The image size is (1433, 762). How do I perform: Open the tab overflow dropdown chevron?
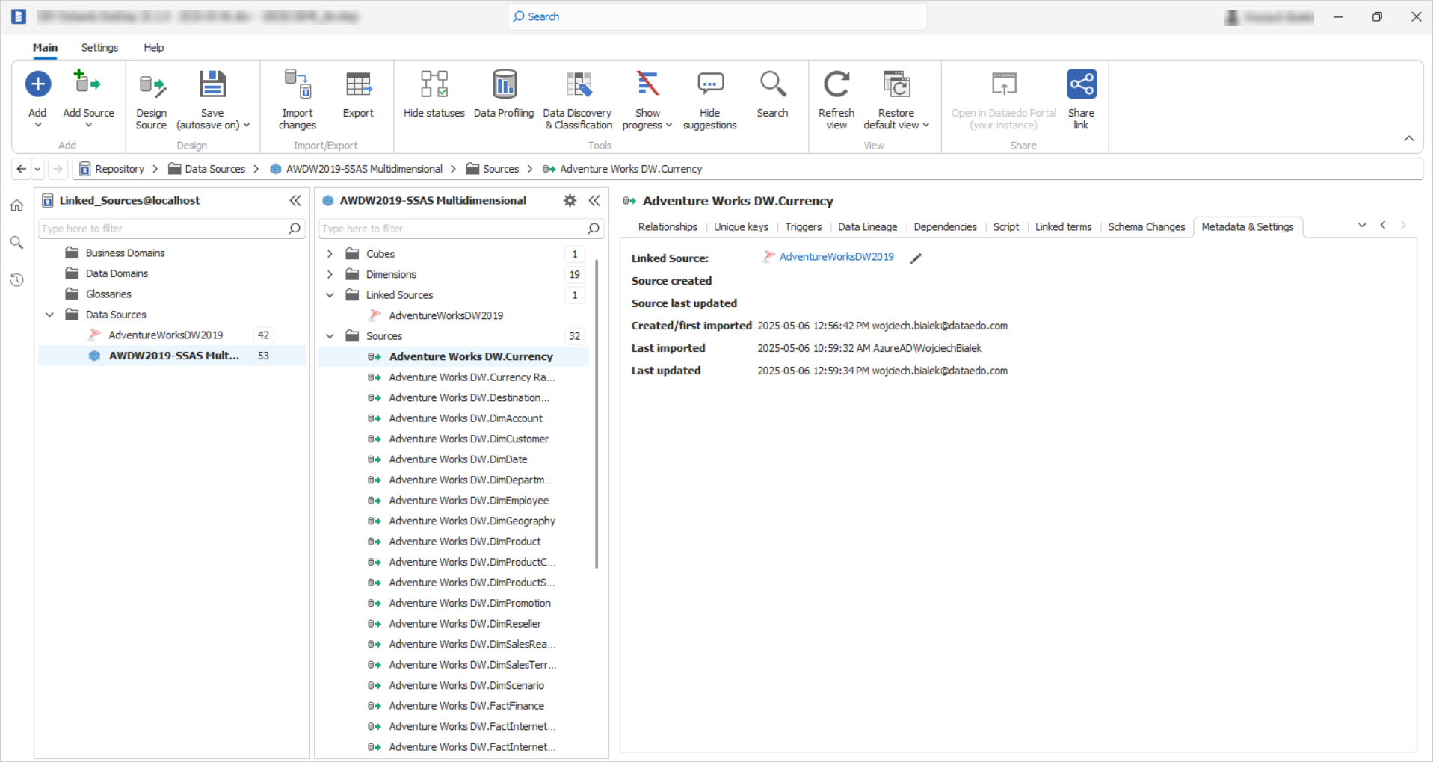[1362, 225]
